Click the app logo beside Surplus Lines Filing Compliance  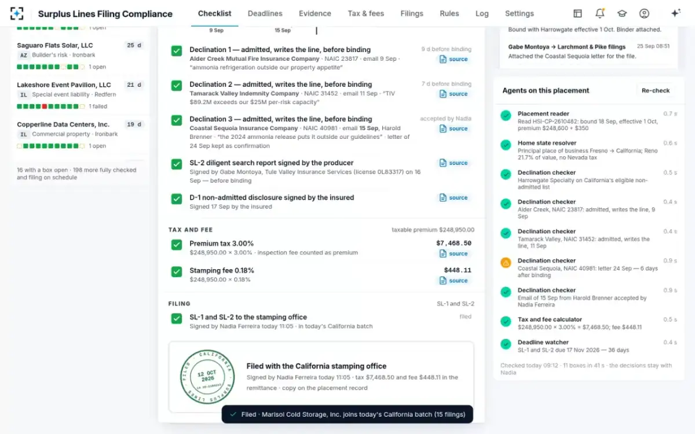pyautogui.click(x=17, y=13)
